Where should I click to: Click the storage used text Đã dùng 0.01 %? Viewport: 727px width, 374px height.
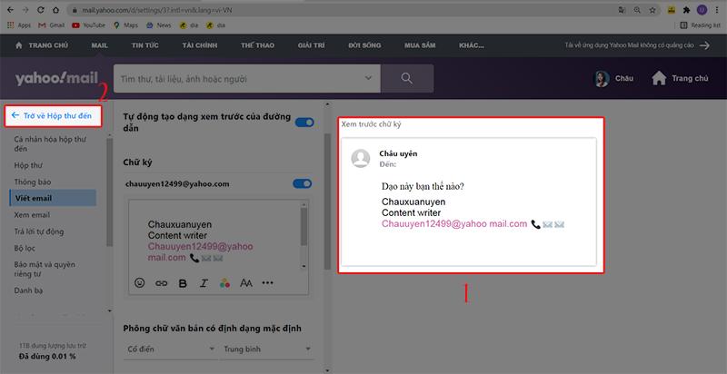pos(47,357)
